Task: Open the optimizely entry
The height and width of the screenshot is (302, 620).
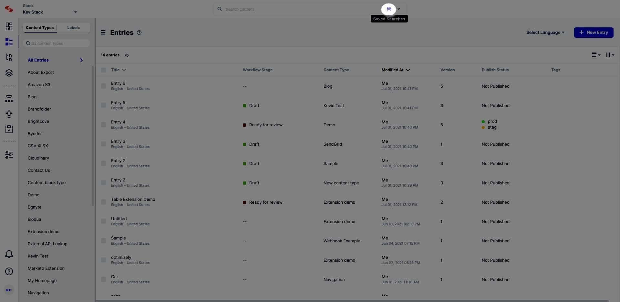Action: 121,258
